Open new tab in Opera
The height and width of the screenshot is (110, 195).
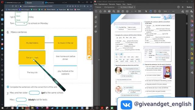click(66, 2)
